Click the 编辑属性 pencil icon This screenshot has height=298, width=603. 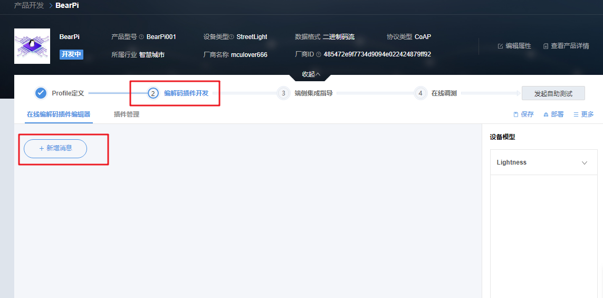coord(500,46)
